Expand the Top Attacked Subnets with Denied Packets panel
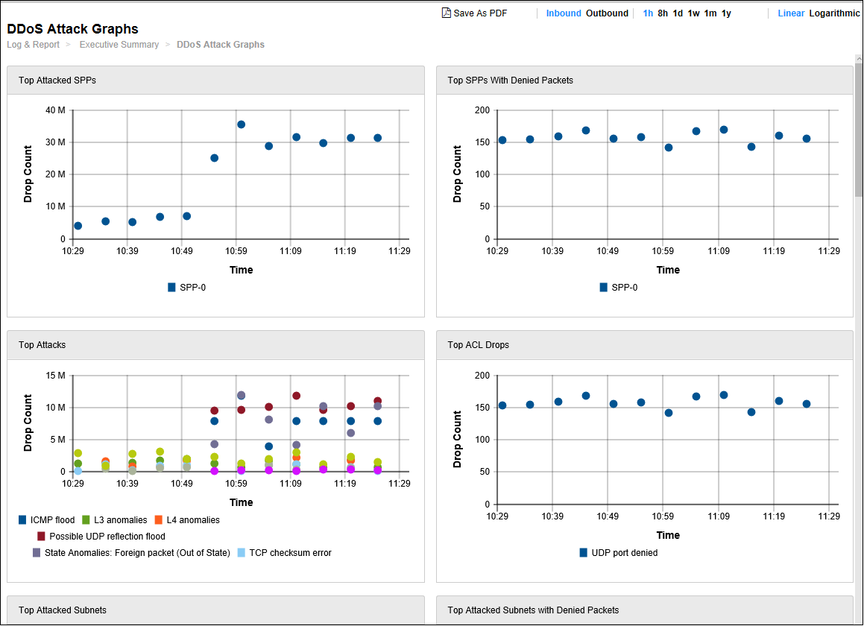This screenshot has width=864, height=626. 645,610
